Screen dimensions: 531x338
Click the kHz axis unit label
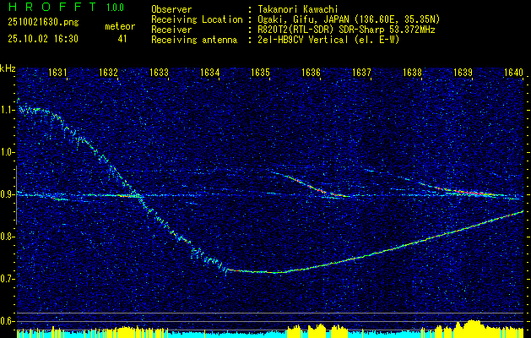click(x=8, y=68)
